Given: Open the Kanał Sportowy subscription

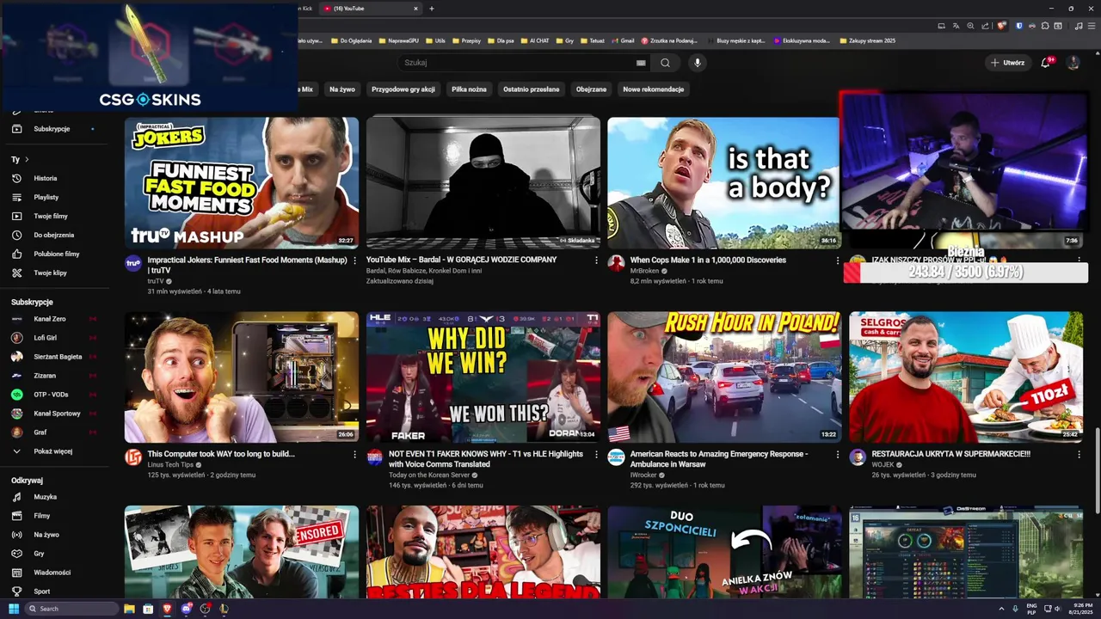Looking at the screenshot, I should point(57,414).
